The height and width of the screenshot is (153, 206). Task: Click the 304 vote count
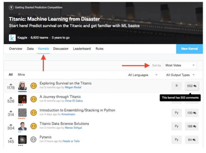coord(11,128)
